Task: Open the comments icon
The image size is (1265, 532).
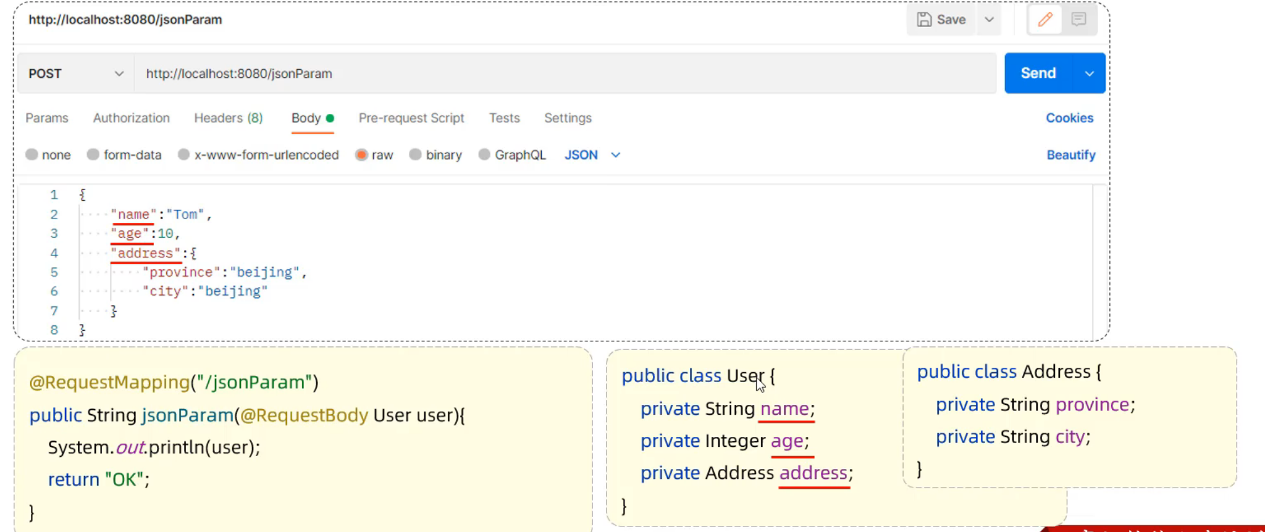Action: (1078, 20)
